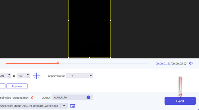Image resolution: width=199 pixels, height=110 pixels.
Task: Decrease crop width with down arrow
Action: pos(9,77)
